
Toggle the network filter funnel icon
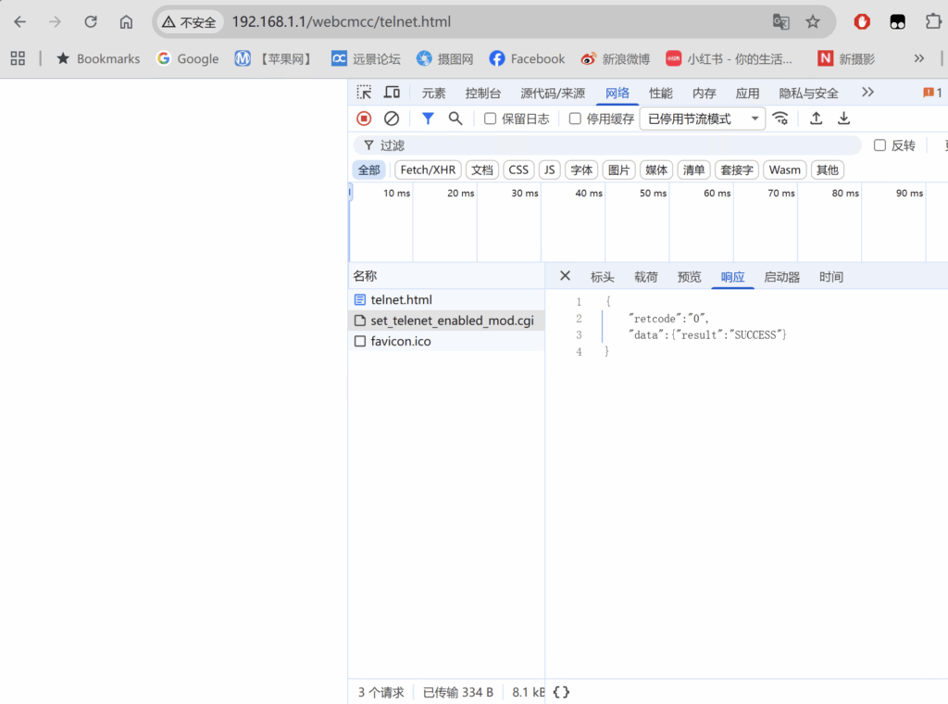[x=428, y=119]
